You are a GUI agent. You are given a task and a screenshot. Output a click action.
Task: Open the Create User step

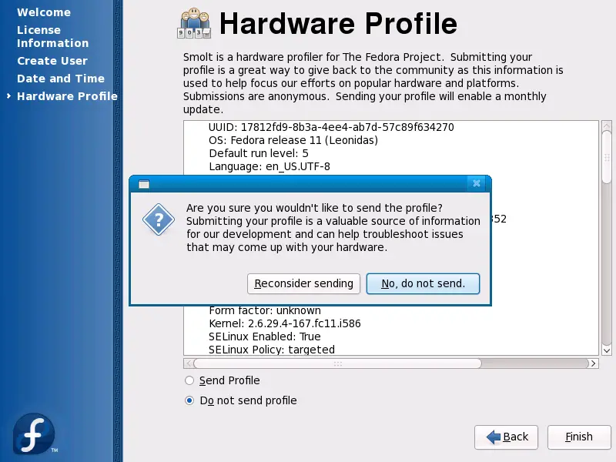pyautogui.click(x=52, y=61)
